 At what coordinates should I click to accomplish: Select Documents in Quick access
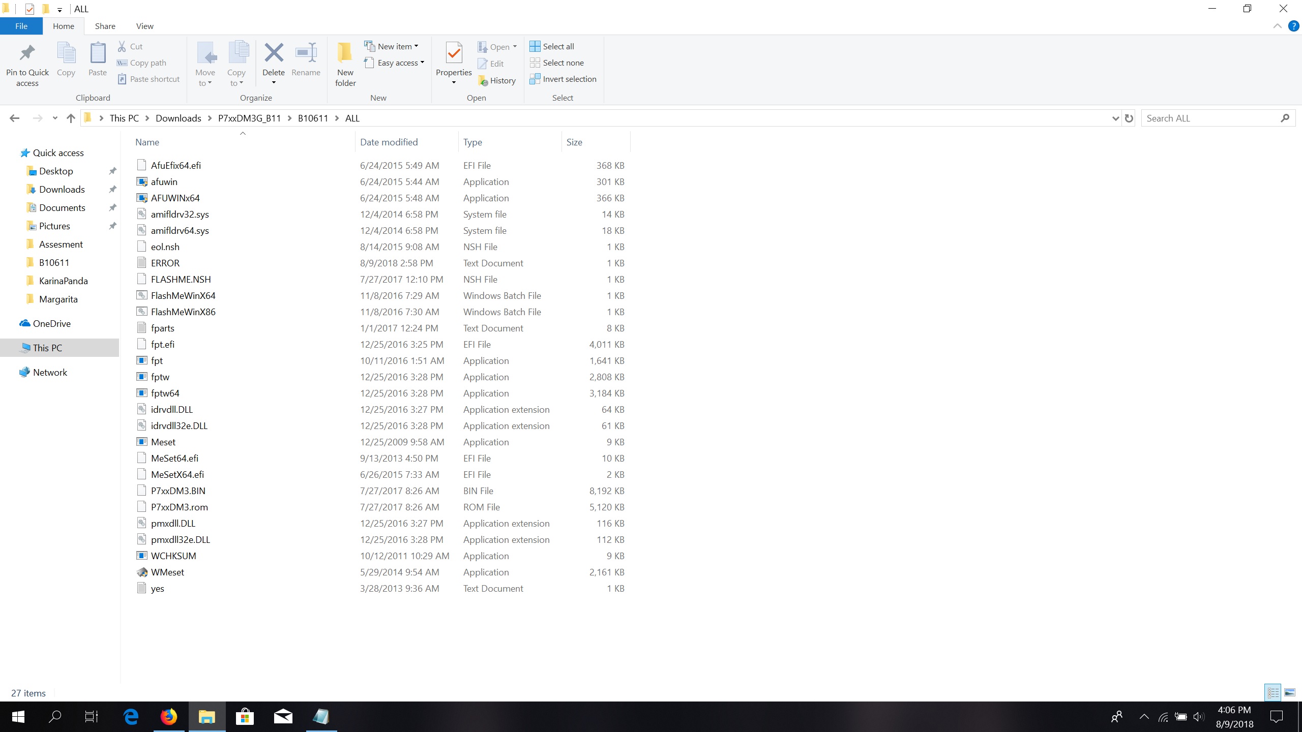[62, 208]
